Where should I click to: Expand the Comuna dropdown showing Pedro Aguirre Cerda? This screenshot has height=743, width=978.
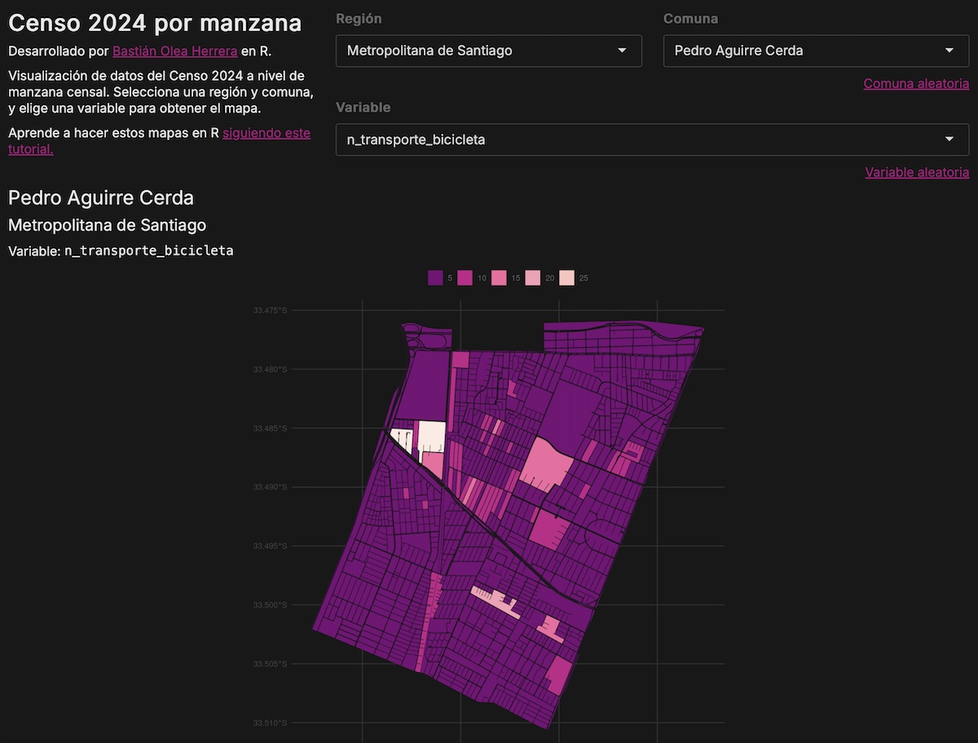(x=816, y=51)
